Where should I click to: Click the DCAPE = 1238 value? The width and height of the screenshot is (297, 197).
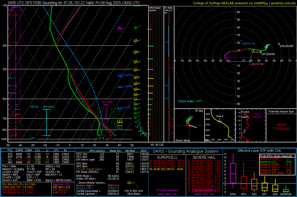pyautogui.click(x=11, y=177)
